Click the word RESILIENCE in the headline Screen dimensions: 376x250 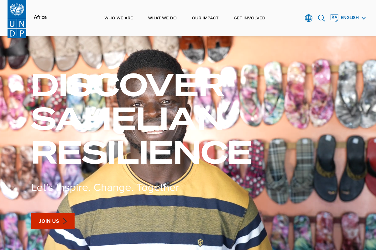click(x=142, y=153)
